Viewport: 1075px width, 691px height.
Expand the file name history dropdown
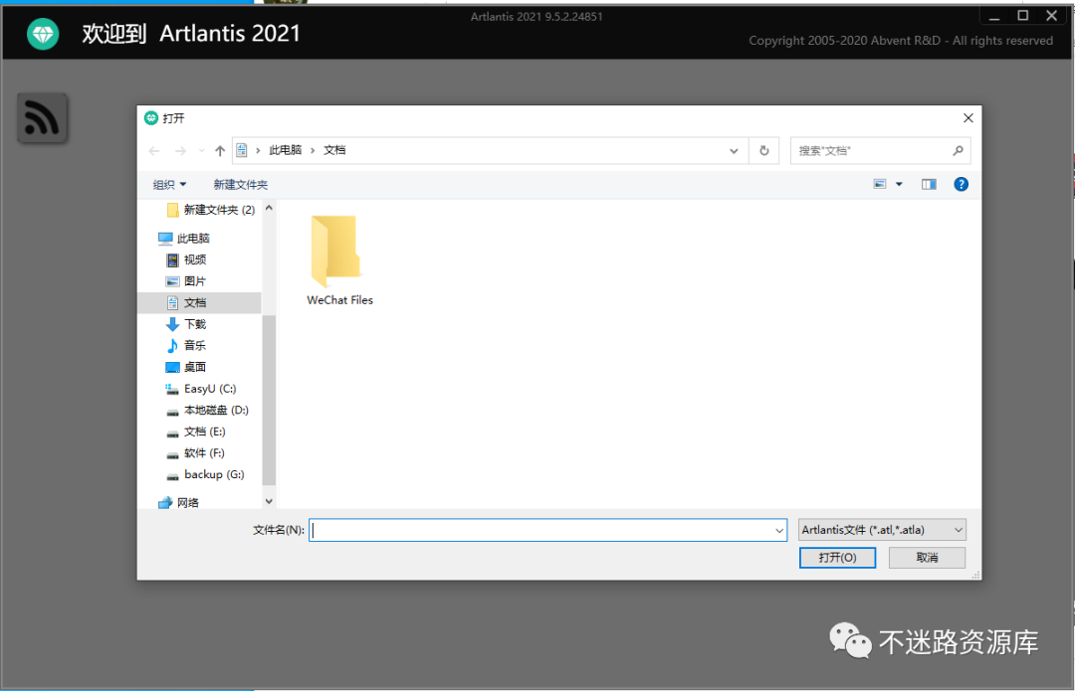coord(779,530)
